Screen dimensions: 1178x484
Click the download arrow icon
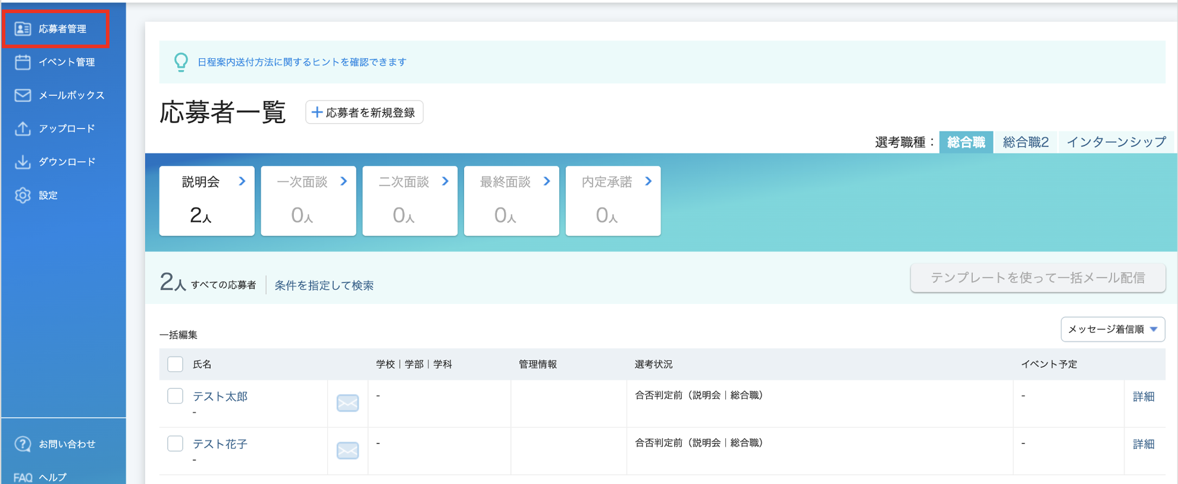23,162
